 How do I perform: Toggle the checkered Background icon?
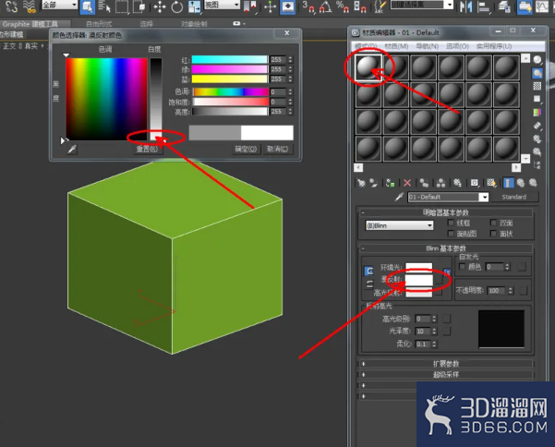click(537, 86)
